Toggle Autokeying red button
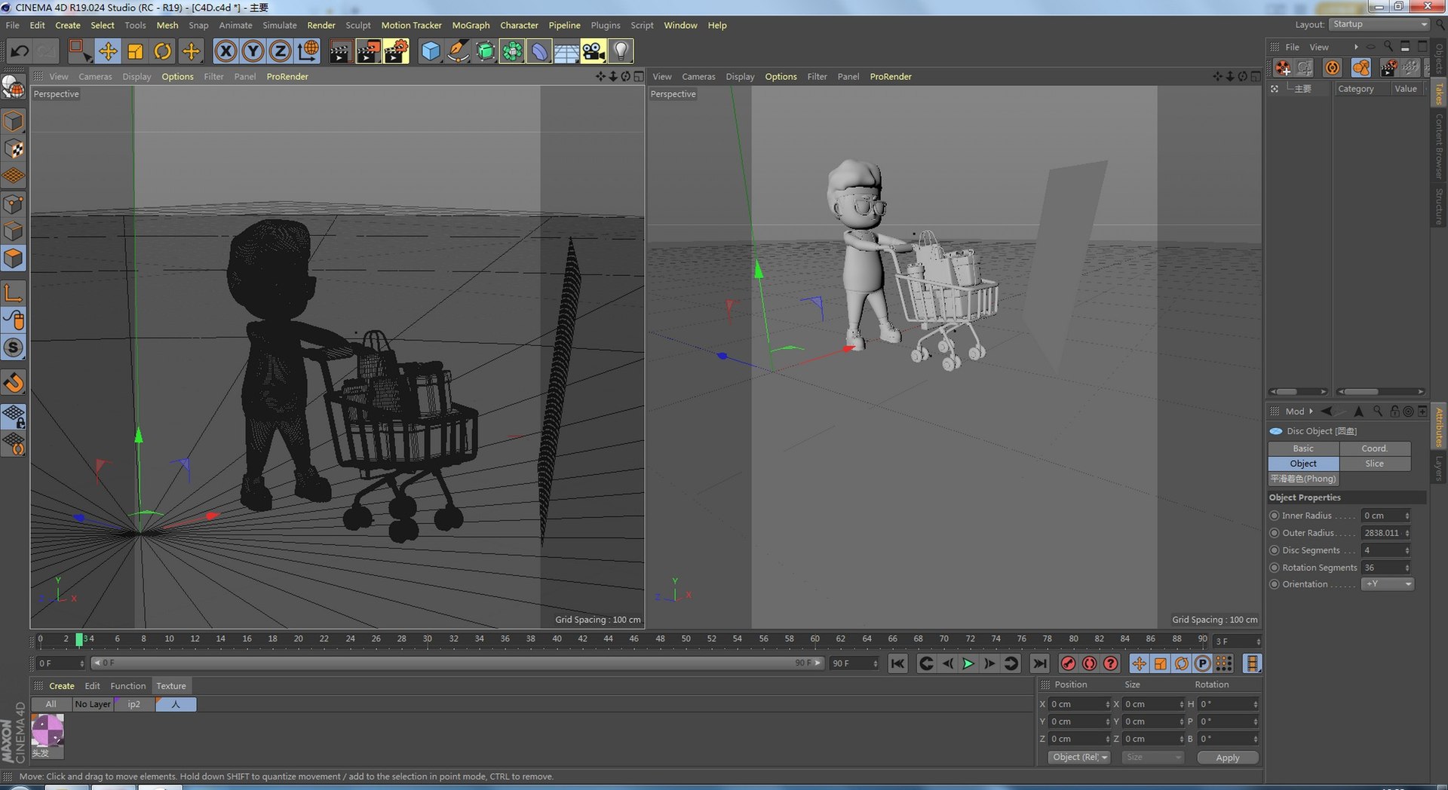 (x=1089, y=663)
